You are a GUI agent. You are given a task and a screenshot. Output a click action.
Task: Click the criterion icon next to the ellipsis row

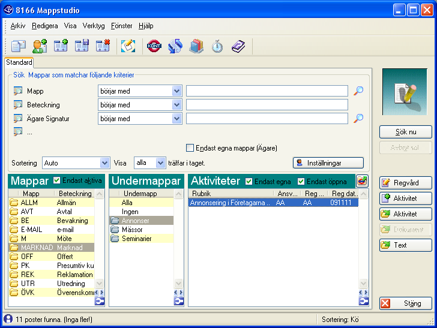click(18, 131)
